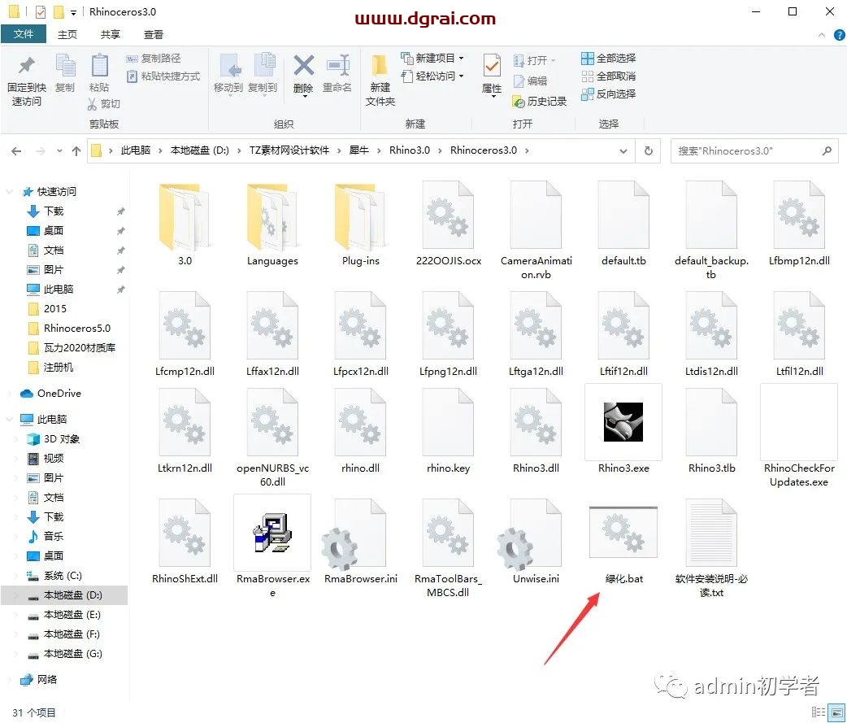Click the Move to button
Image resolution: width=847 pixels, height=723 pixels.
(228, 74)
